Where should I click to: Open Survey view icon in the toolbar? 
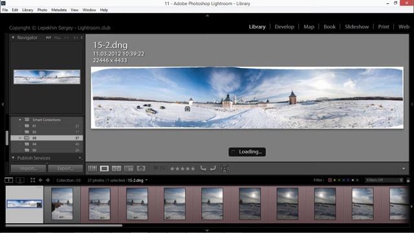click(x=129, y=168)
